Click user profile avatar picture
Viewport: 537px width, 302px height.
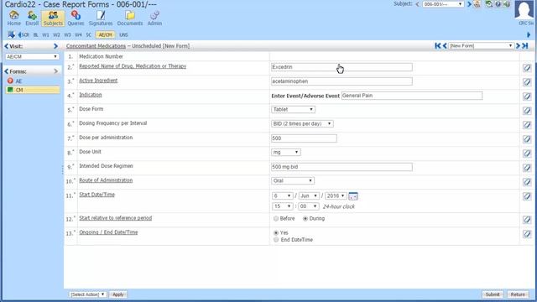[x=524, y=10]
